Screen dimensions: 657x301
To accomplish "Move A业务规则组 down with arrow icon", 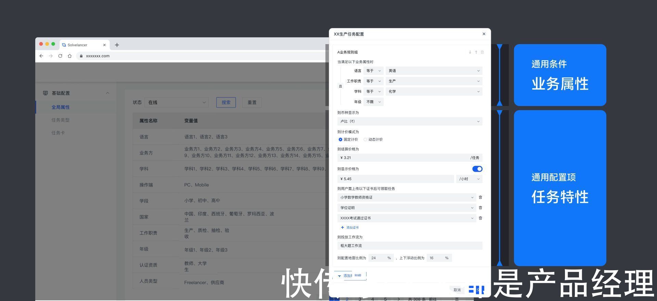I will point(470,52).
